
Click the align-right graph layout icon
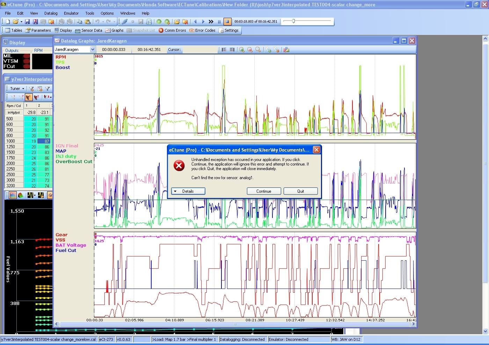coord(232,50)
